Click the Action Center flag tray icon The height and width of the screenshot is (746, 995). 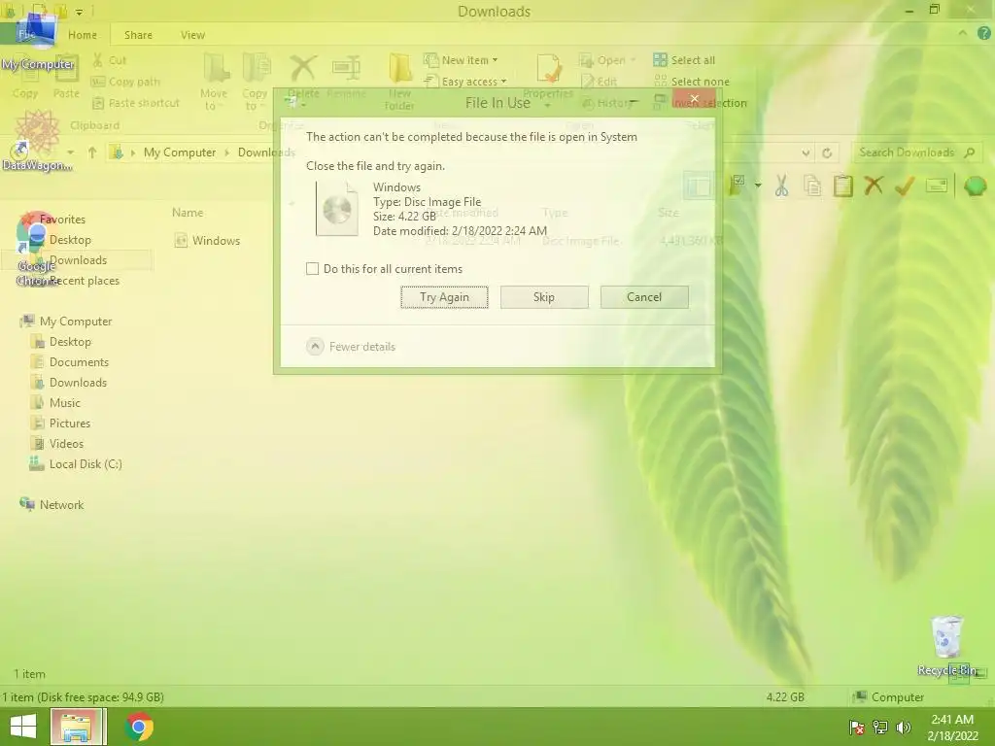click(x=856, y=728)
